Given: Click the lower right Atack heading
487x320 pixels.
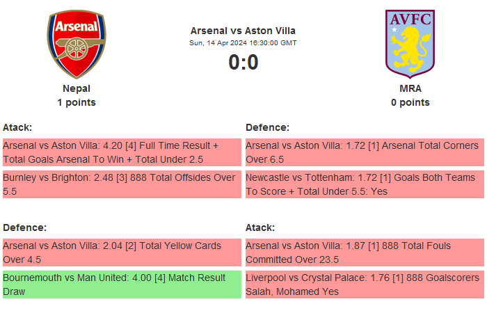Looking at the screenshot, I should coord(260,227).
